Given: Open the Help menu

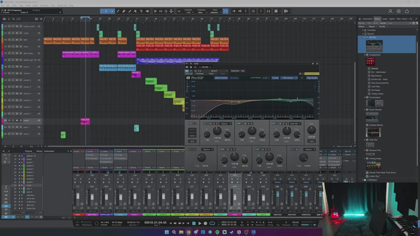Looking at the screenshot, I should (71, 6).
